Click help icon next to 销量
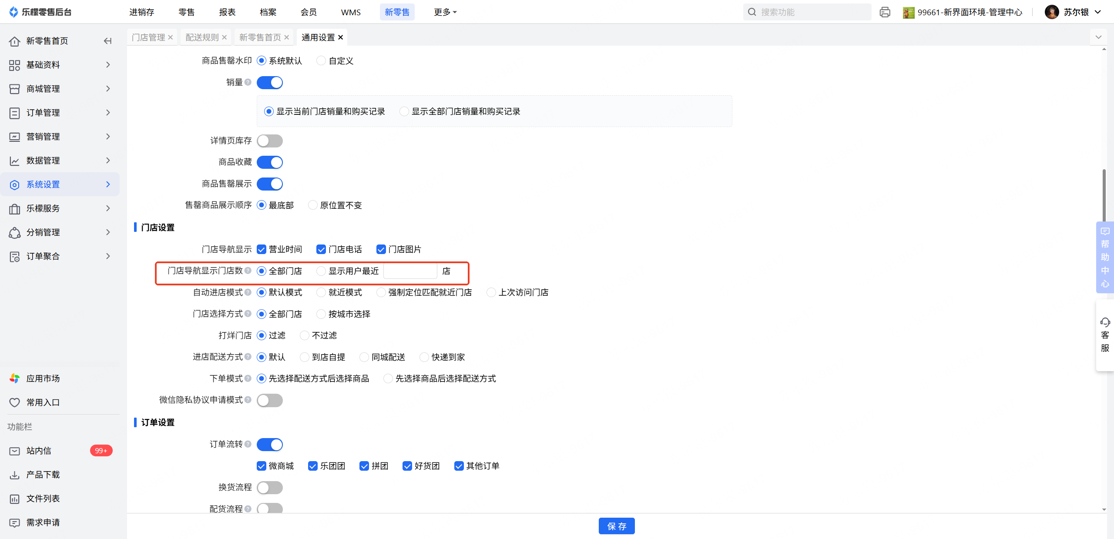1114x539 pixels. [248, 82]
